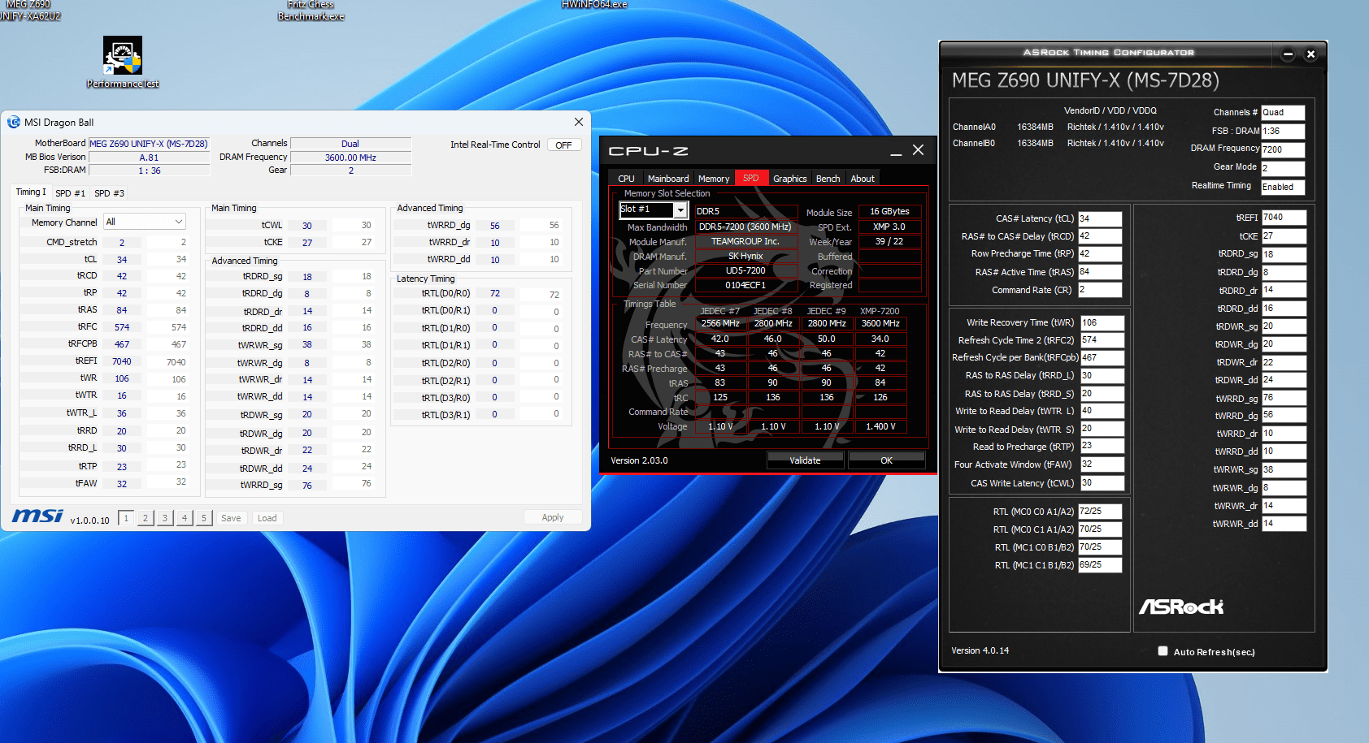Viewport: 1369px width, 743px height.
Task: Open the CPU tab in CPU-Z
Action: click(x=626, y=179)
